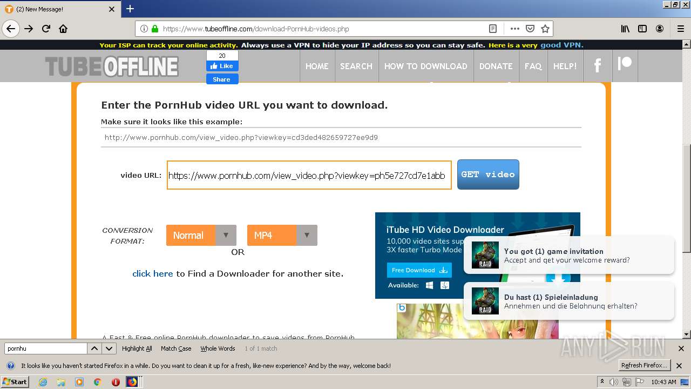Show site information icon in address bar
Viewport: 691px width, 389px height.
pos(144,29)
